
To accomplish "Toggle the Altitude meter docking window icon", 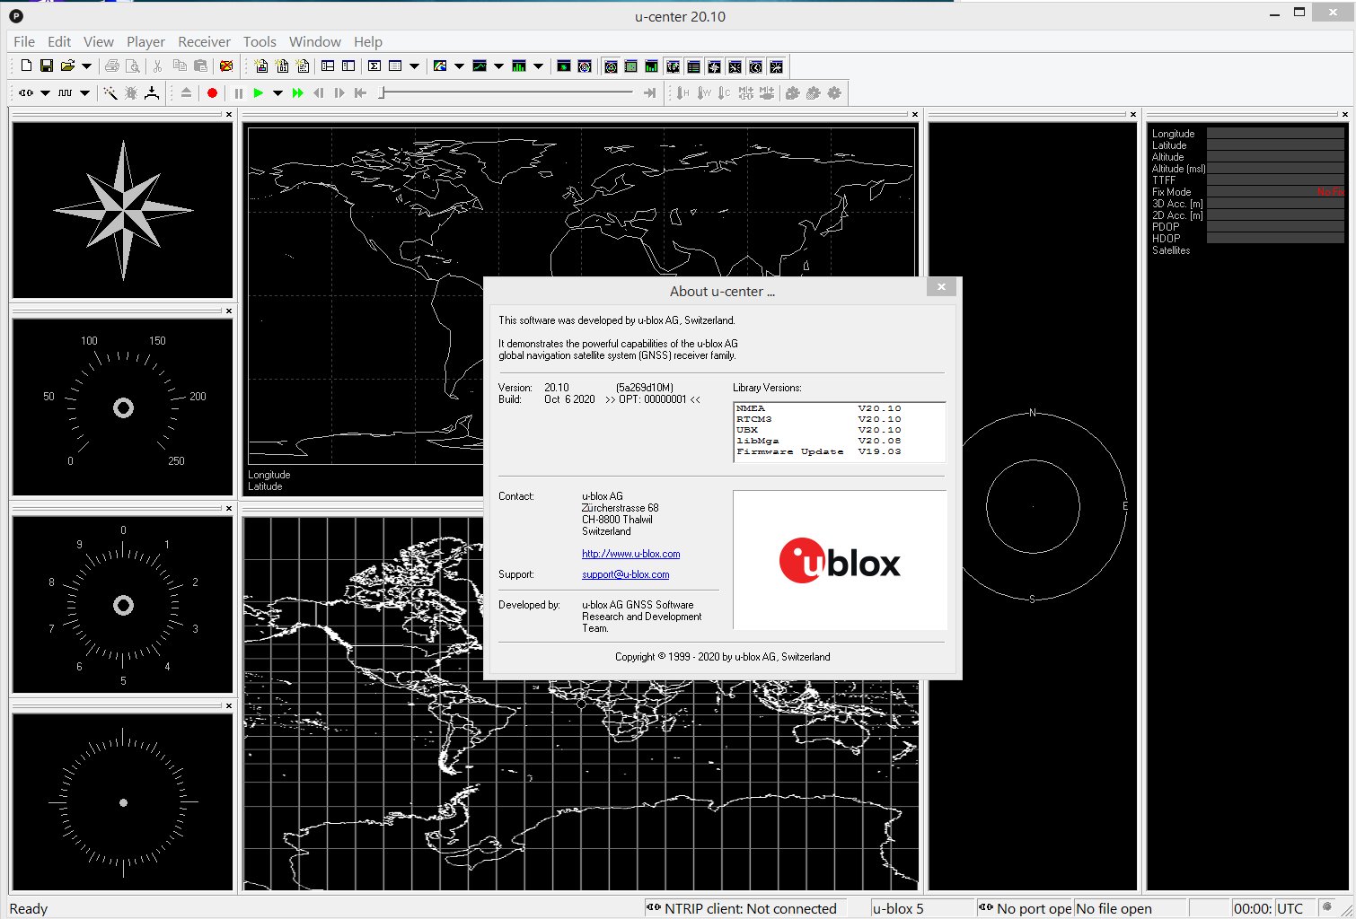I will coord(776,66).
